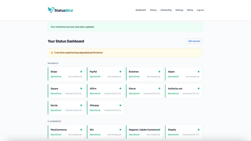Click the StatusBird bird logo

click(x=51, y=10)
